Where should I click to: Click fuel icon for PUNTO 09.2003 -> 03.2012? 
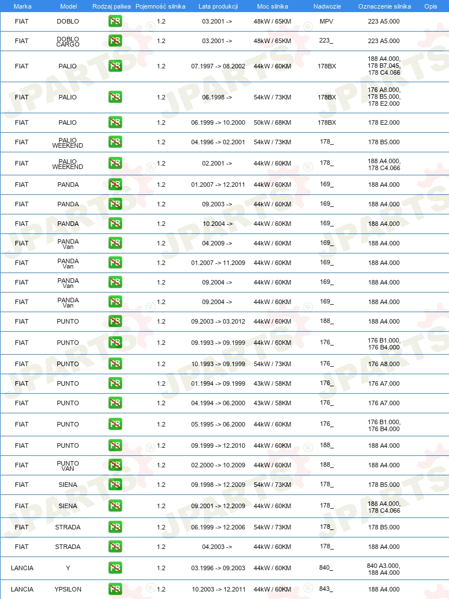[x=115, y=321]
